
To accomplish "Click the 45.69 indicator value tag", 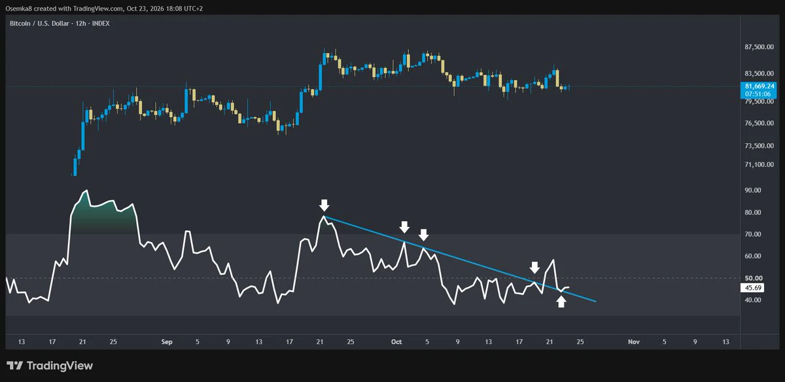I will [754, 288].
